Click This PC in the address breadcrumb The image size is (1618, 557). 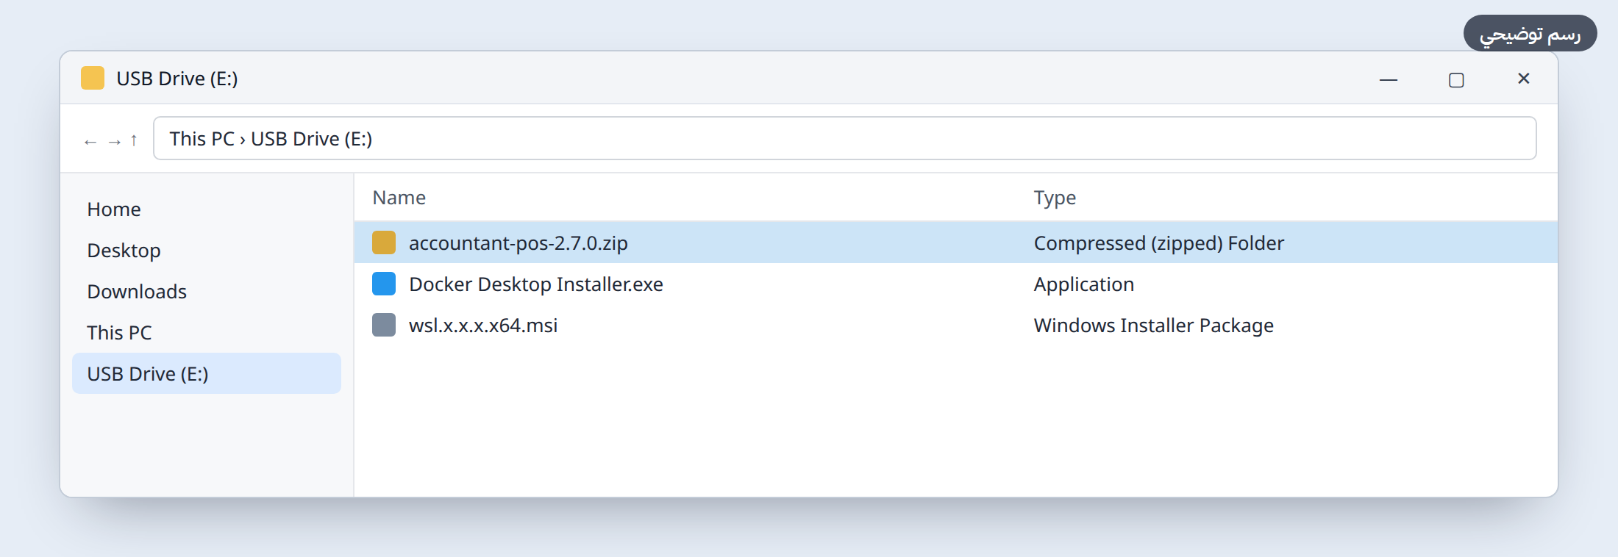tap(202, 139)
